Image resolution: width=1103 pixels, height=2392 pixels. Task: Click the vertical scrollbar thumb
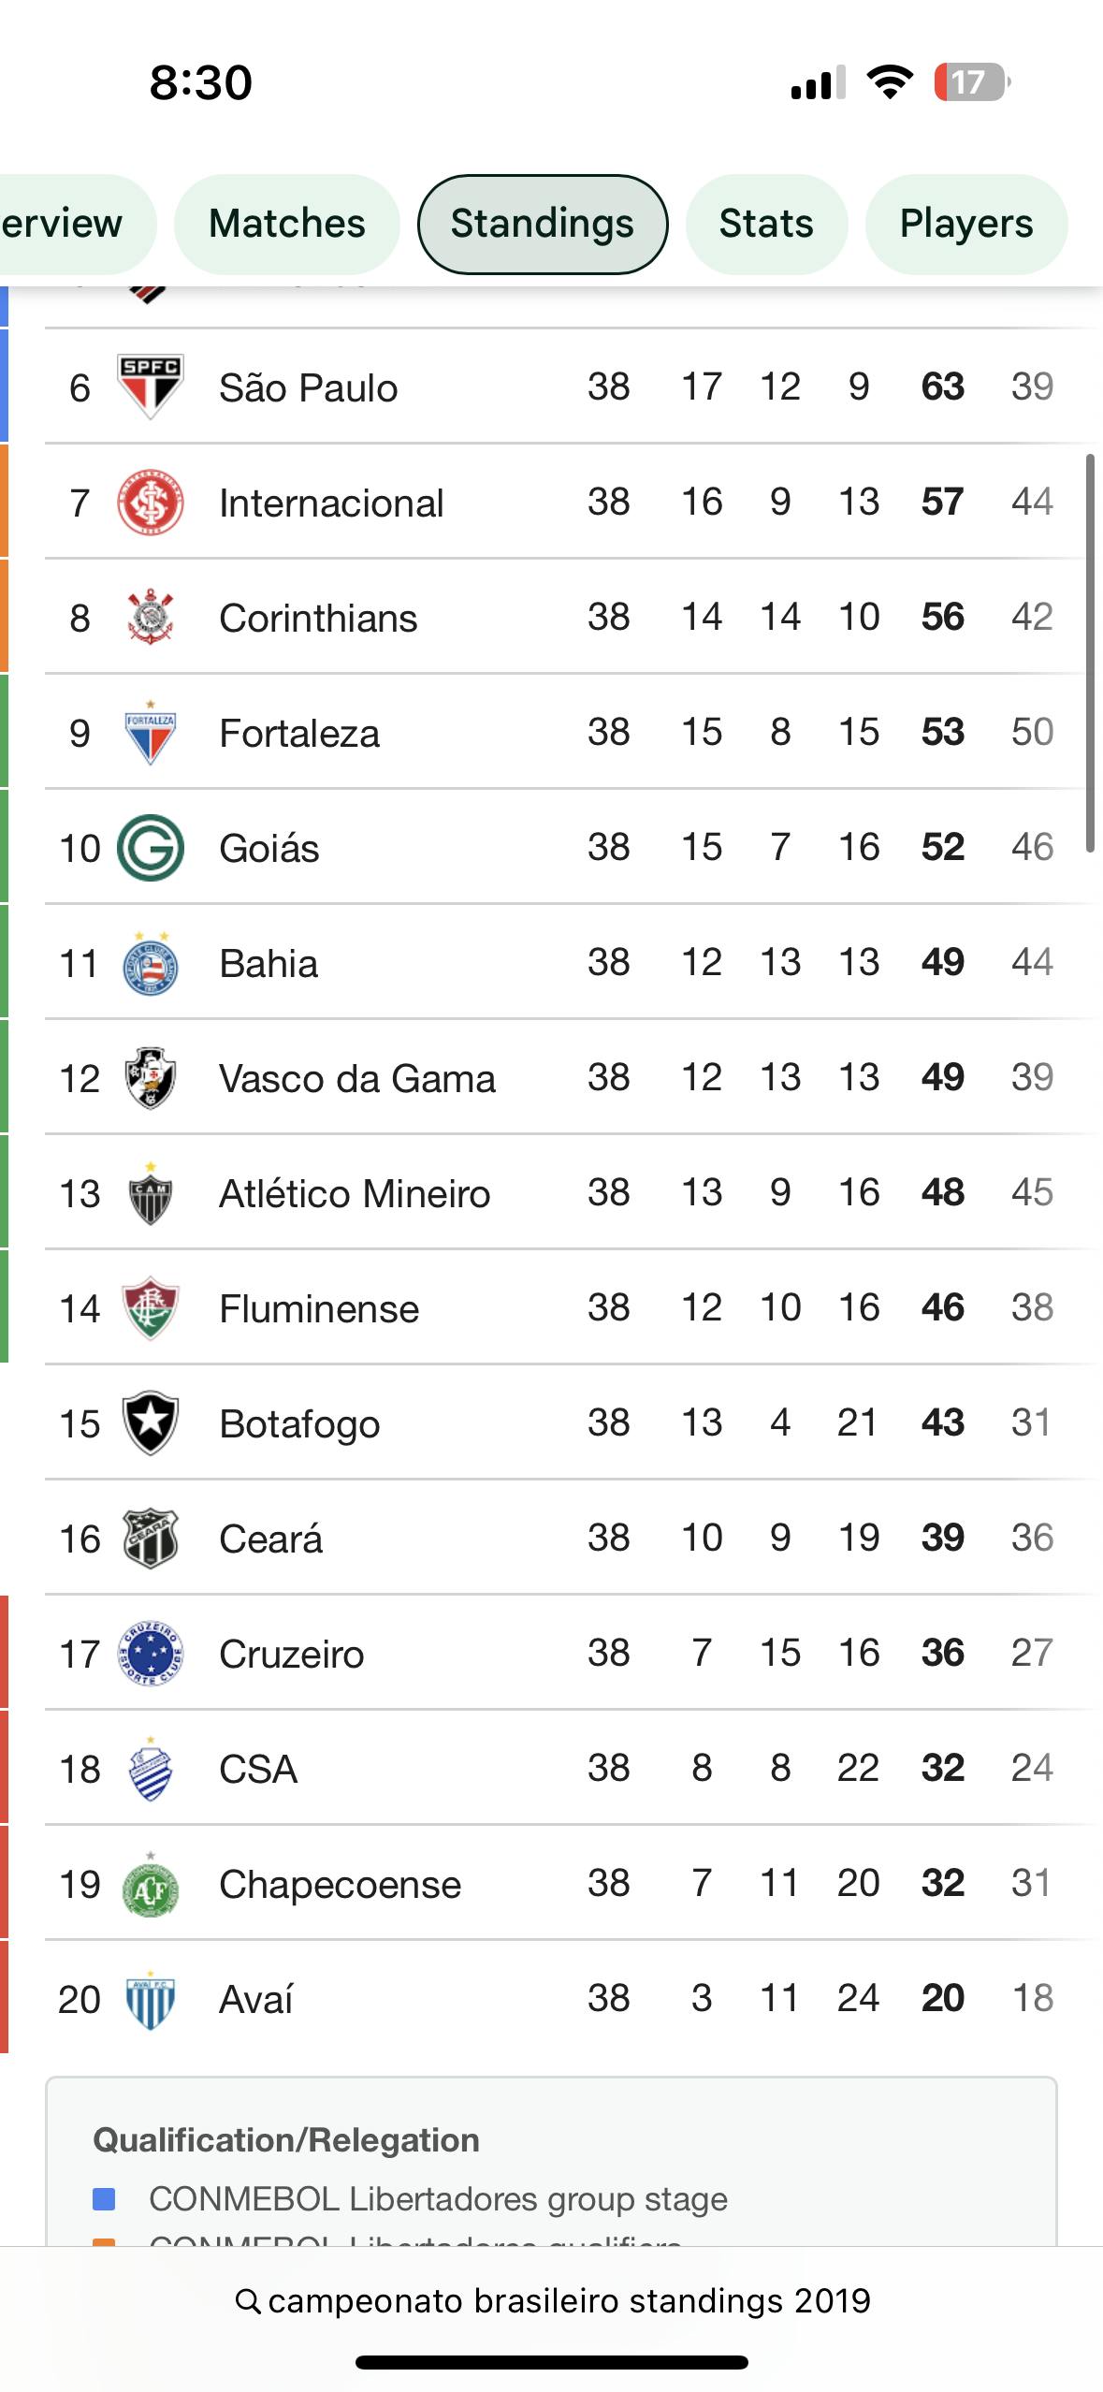pyautogui.click(x=1089, y=653)
